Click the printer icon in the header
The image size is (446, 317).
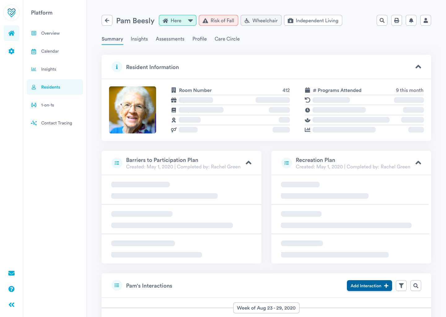point(396,20)
